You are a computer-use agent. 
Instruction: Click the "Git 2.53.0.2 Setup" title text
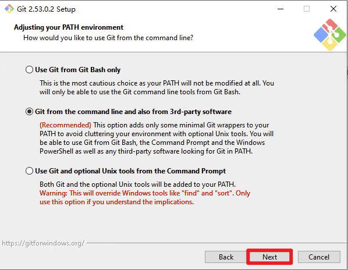pyautogui.click(x=46, y=9)
